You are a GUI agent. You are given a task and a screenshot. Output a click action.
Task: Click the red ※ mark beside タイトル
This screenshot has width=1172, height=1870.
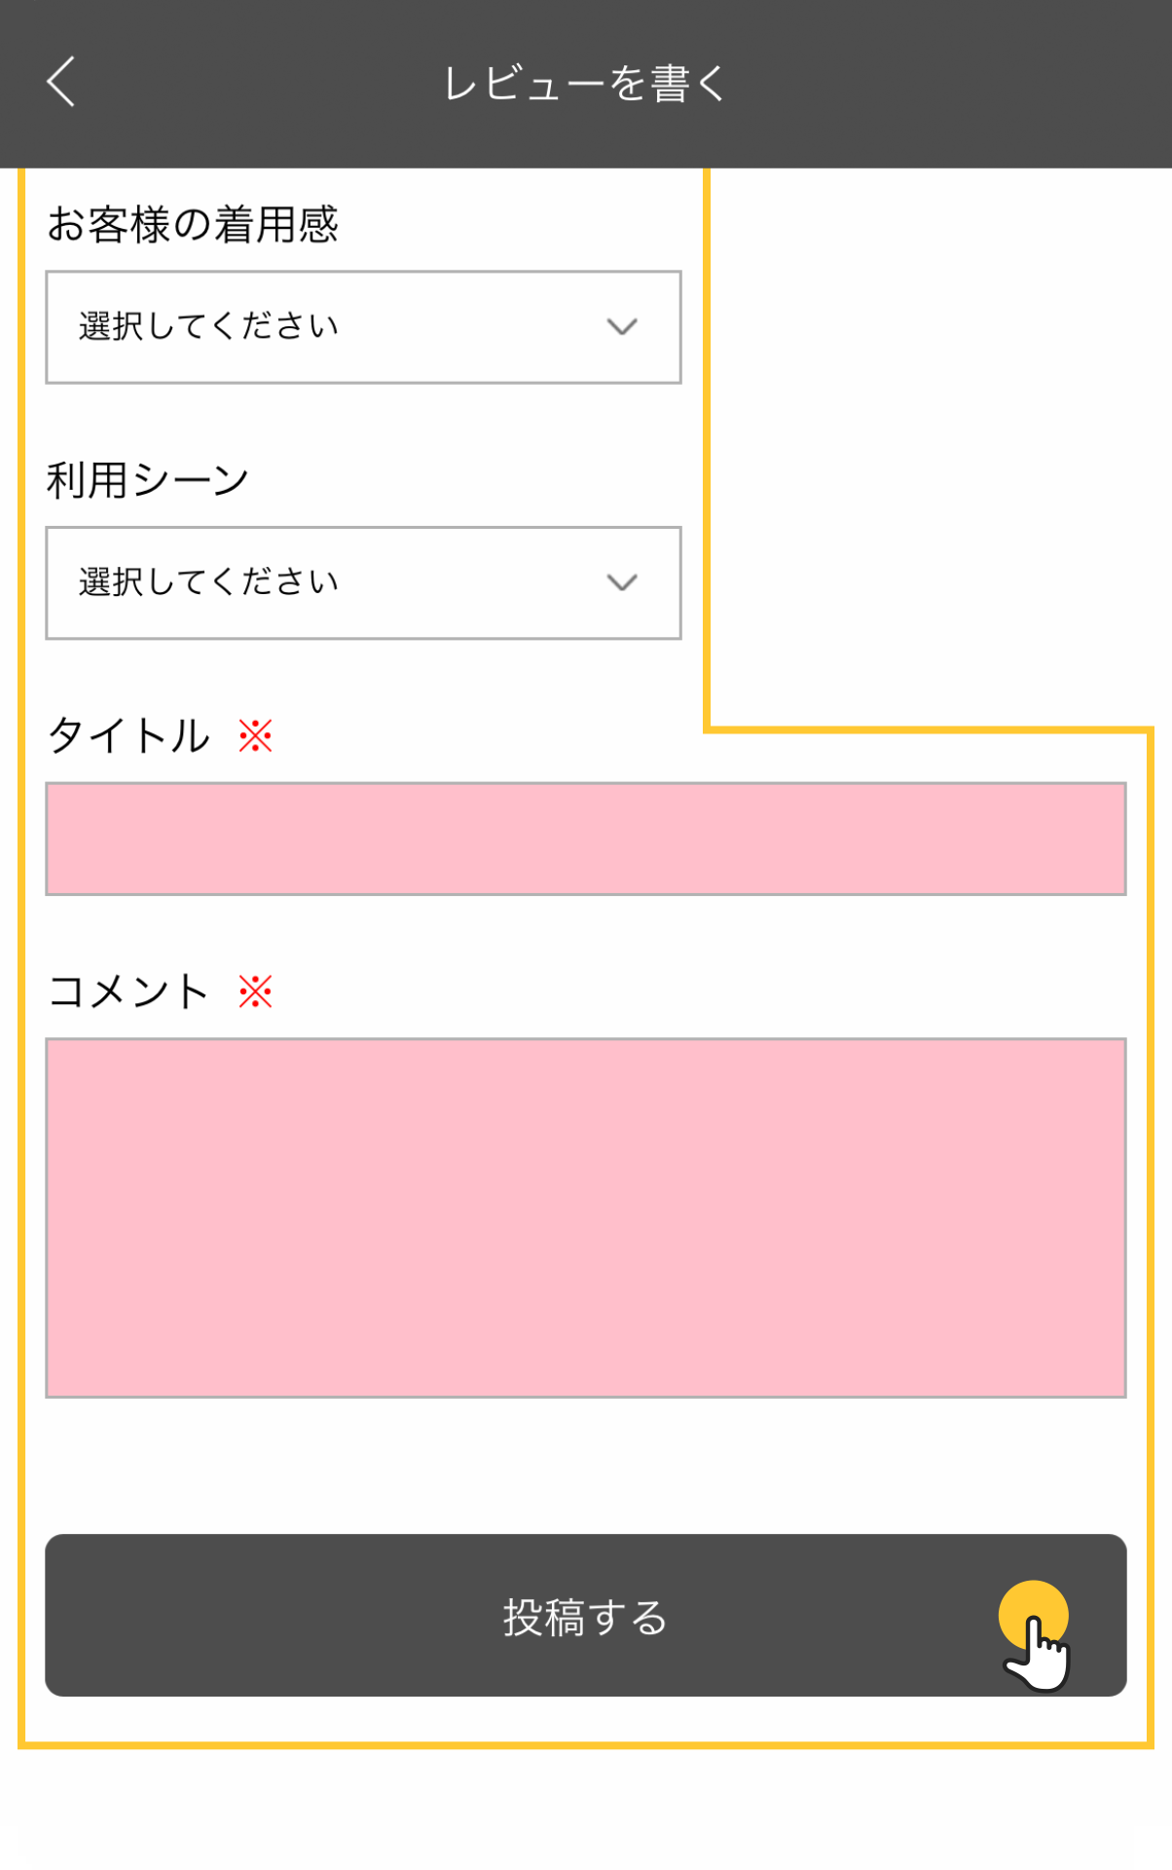(x=256, y=736)
